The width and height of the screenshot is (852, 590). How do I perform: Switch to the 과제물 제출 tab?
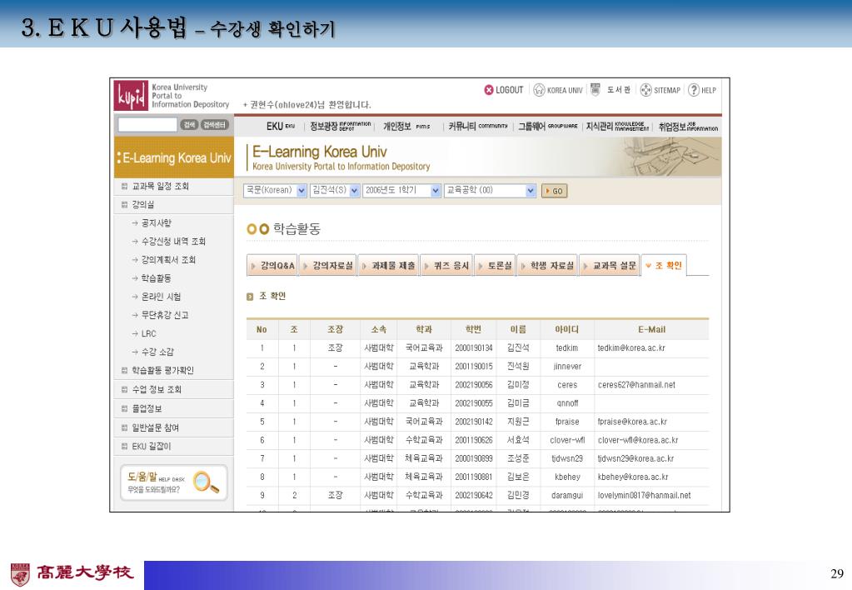[x=388, y=266]
